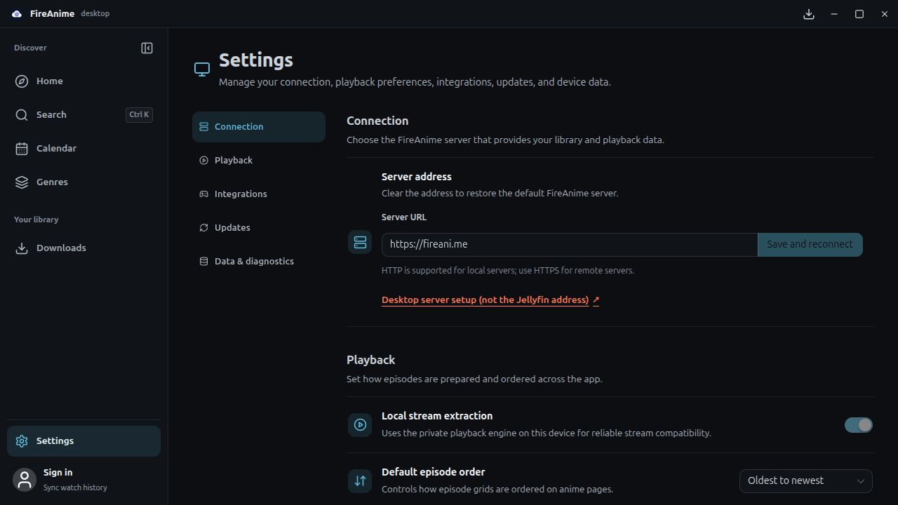Click the Local stream extraction play icon
The image size is (898, 505).
360,424
